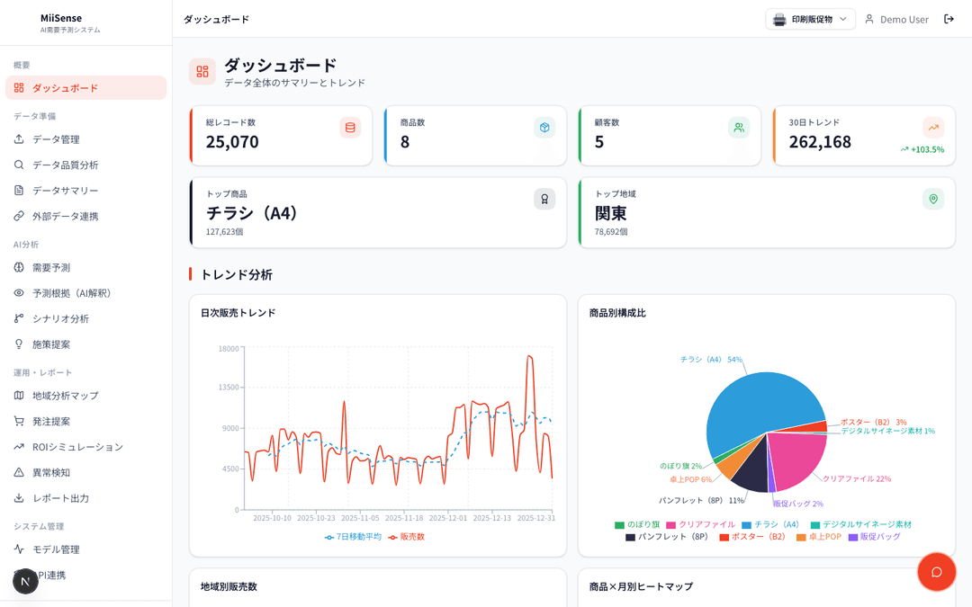Click the link icon beside 外部データ連携

coord(19,216)
